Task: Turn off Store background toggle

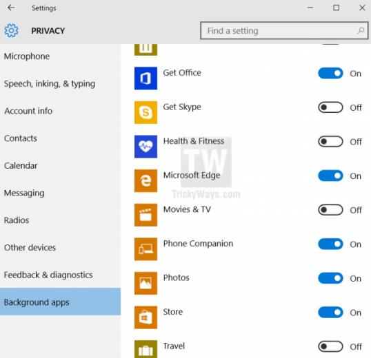Action: [330, 312]
